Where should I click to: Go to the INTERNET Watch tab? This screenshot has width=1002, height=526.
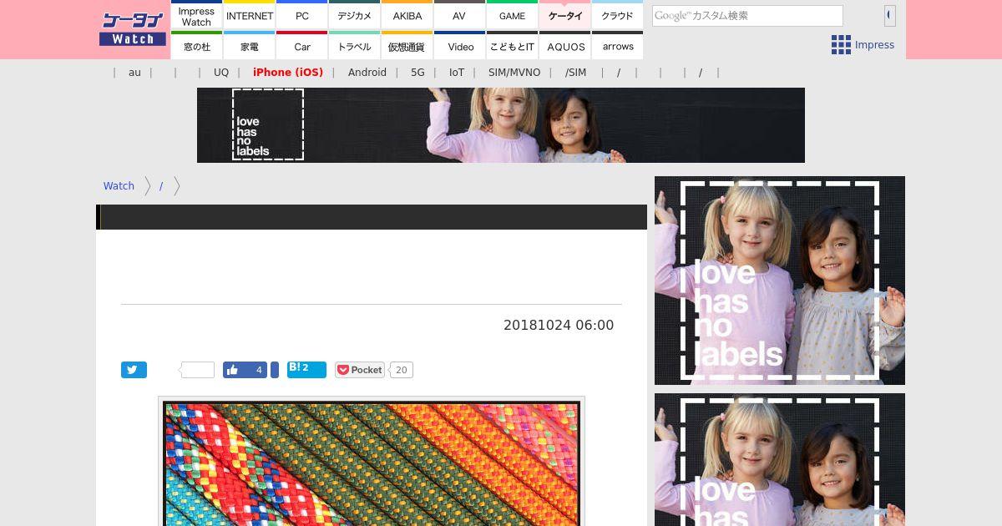coord(250,16)
